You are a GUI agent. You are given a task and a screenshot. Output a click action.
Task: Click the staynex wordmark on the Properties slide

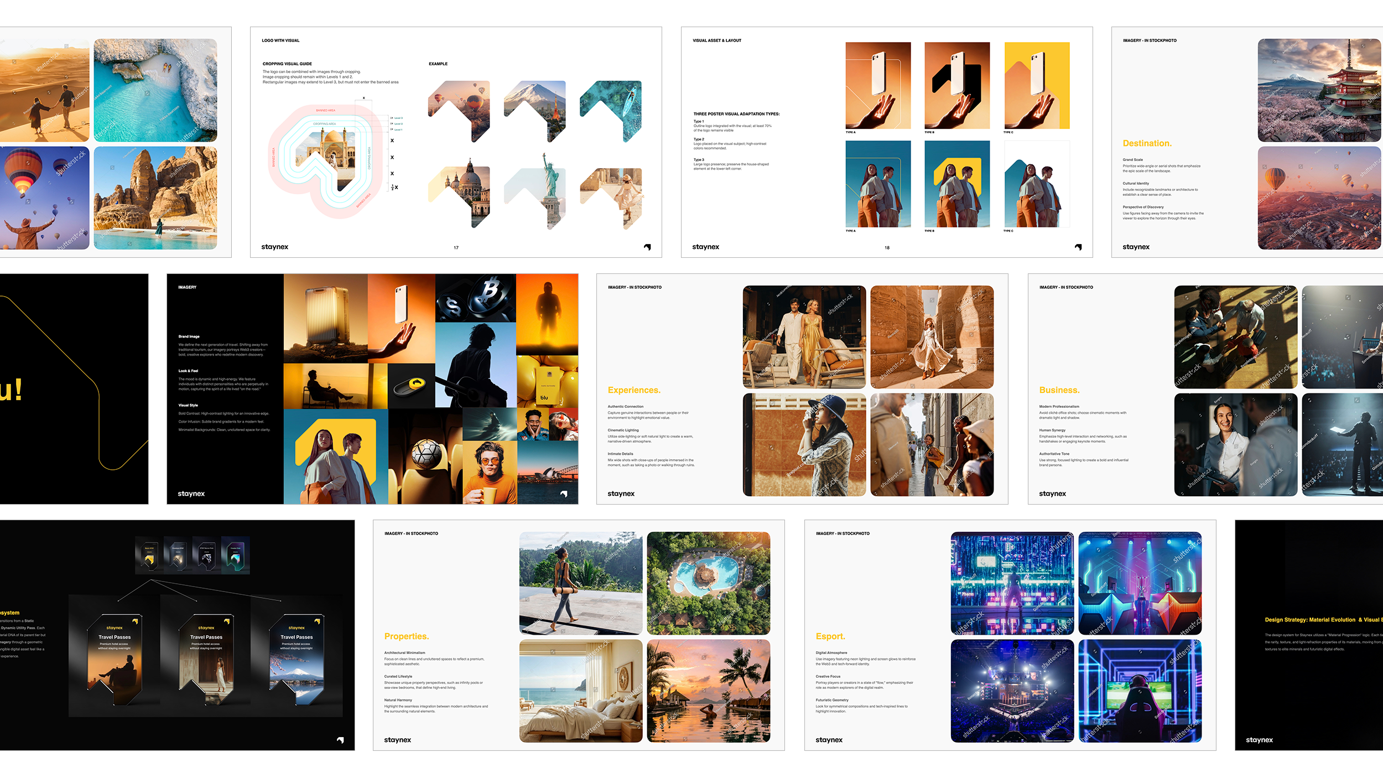click(x=398, y=740)
